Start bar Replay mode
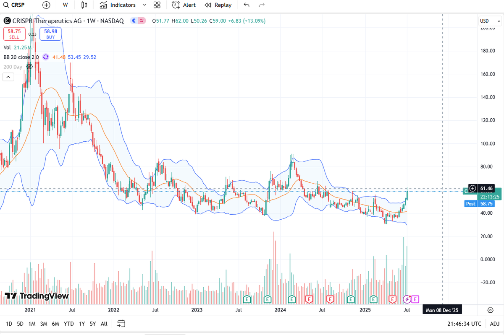The width and height of the screenshot is (504, 335). (x=218, y=5)
